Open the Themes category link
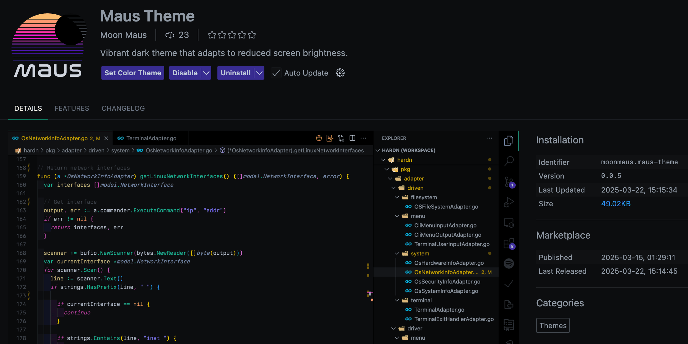The image size is (688, 344). [553, 325]
